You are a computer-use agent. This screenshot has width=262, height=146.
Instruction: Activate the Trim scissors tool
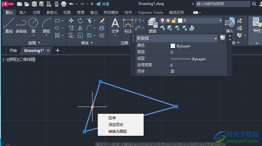89,21
